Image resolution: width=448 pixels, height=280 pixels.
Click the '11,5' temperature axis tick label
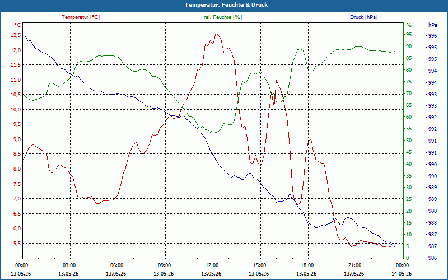(16, 65)
